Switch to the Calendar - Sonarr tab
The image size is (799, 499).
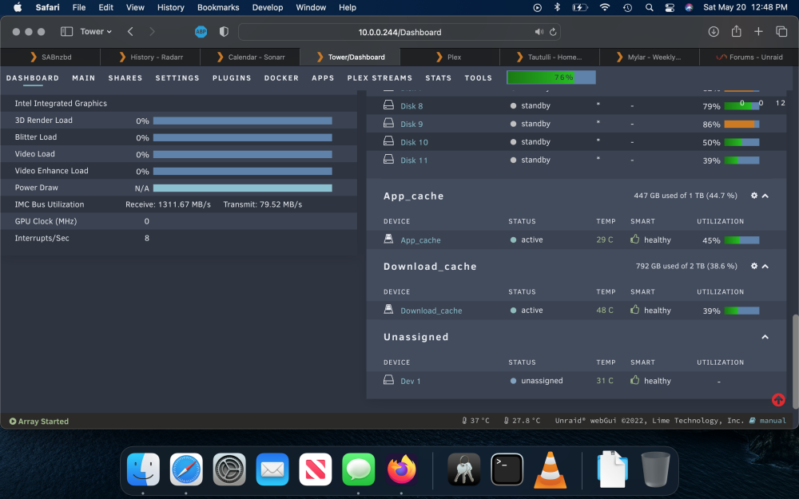tap(250, 57)
